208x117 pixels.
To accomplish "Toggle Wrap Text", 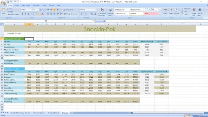I will tap(68, 10).
